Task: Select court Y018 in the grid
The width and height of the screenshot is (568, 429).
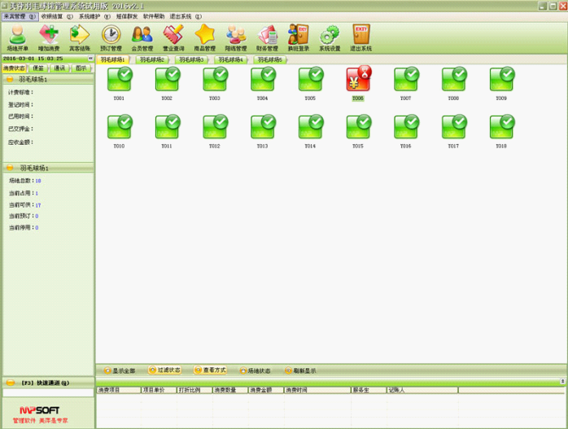Action: point(501,128)
